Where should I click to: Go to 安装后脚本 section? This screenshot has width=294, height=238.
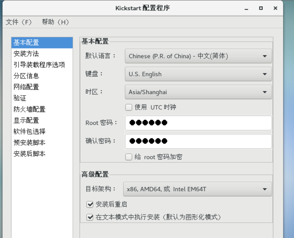click(42, 153)
